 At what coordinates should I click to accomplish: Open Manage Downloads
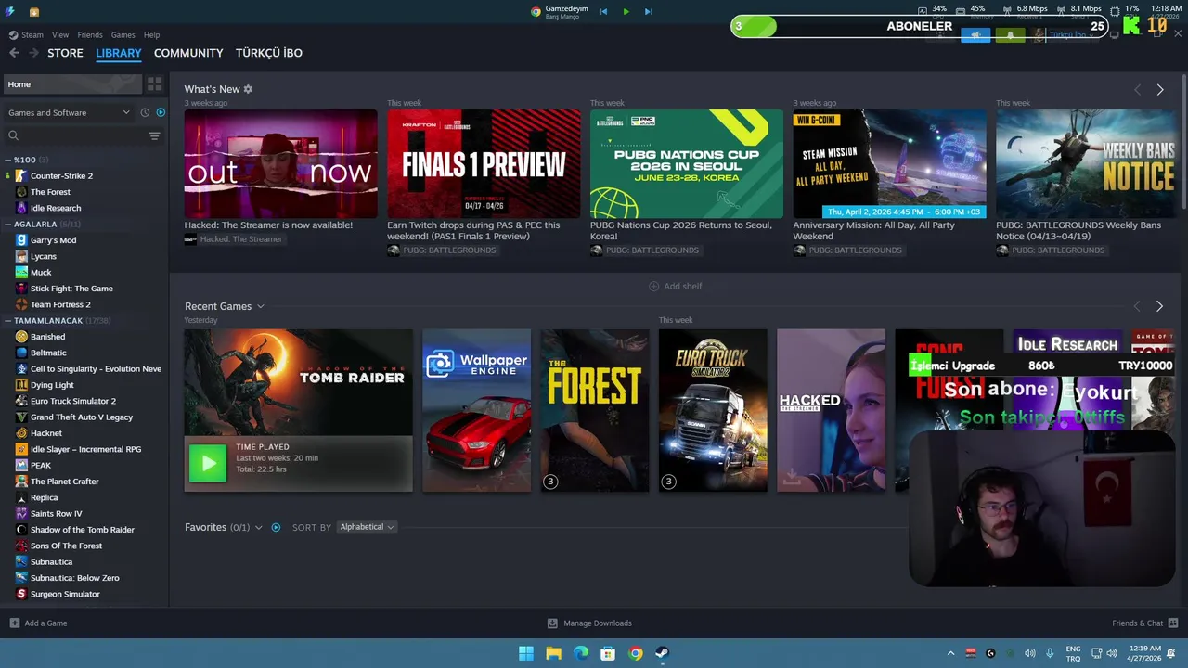pos(589,623)
